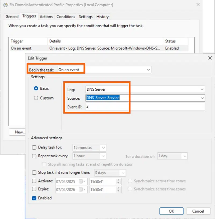
Task: Check the Repeat task every option
Action: [34, 156]
